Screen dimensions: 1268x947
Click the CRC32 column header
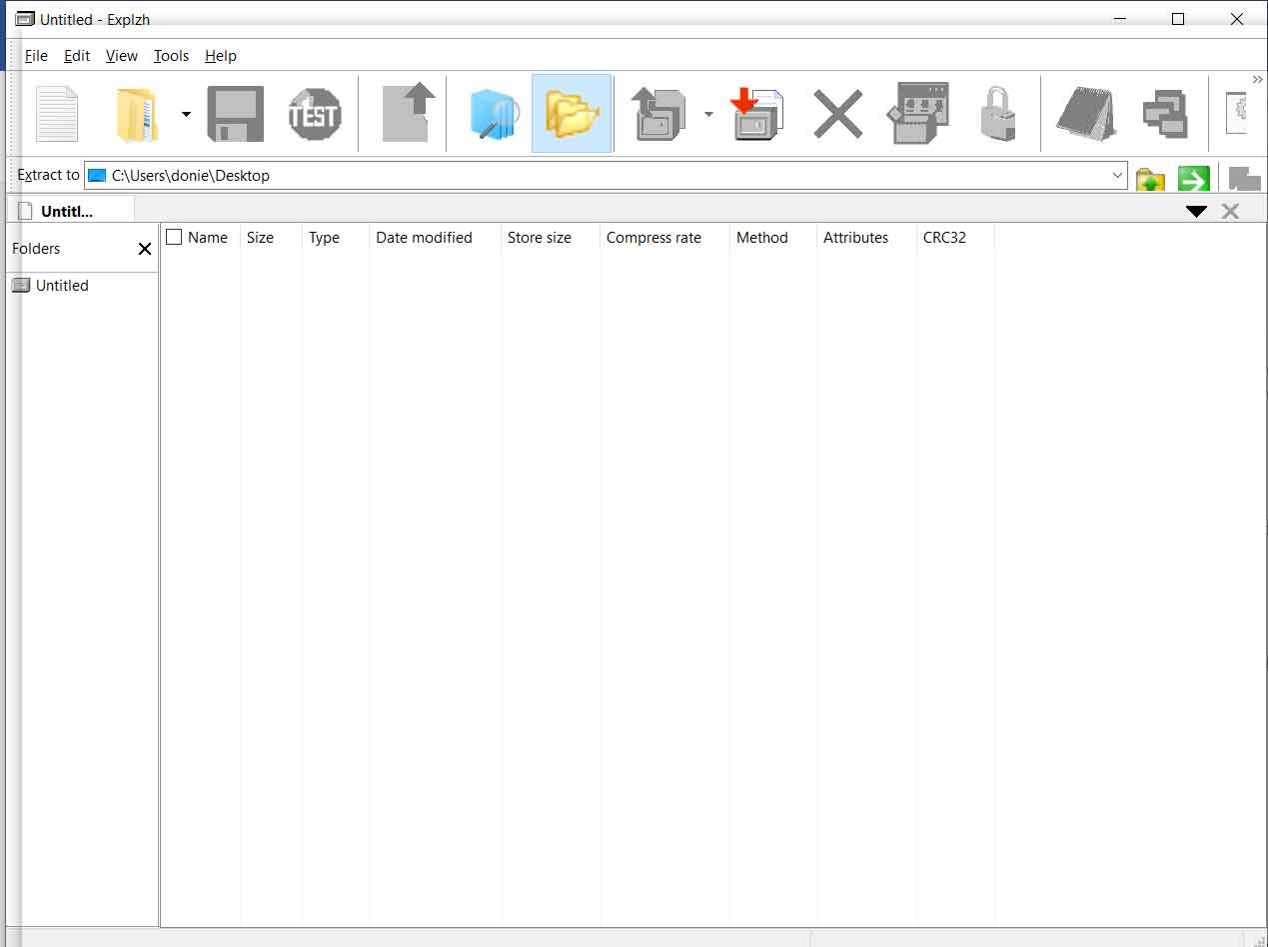coord(944,238)
